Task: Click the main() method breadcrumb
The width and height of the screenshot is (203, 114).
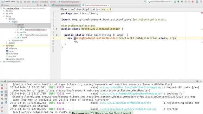Action: (x=107, y=9)
